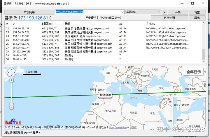Select hop row 154.24.61.174

[103, 48]
